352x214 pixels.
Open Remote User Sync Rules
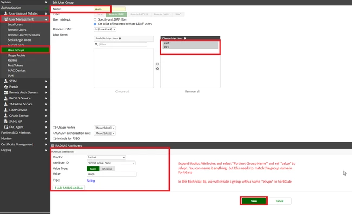(24, 35)
